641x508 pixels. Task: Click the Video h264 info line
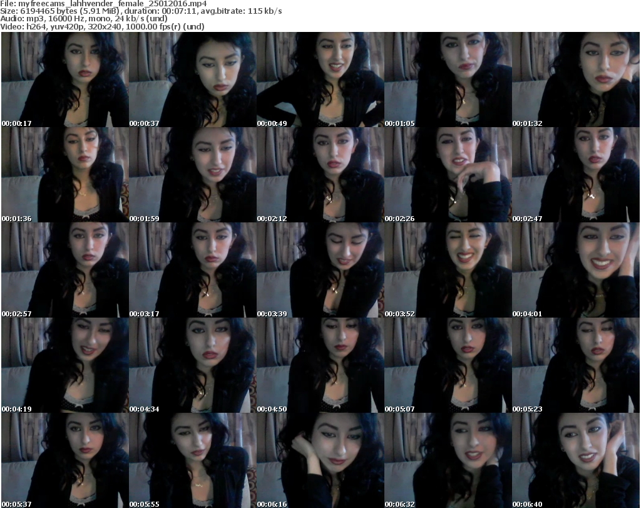point(102,26)
